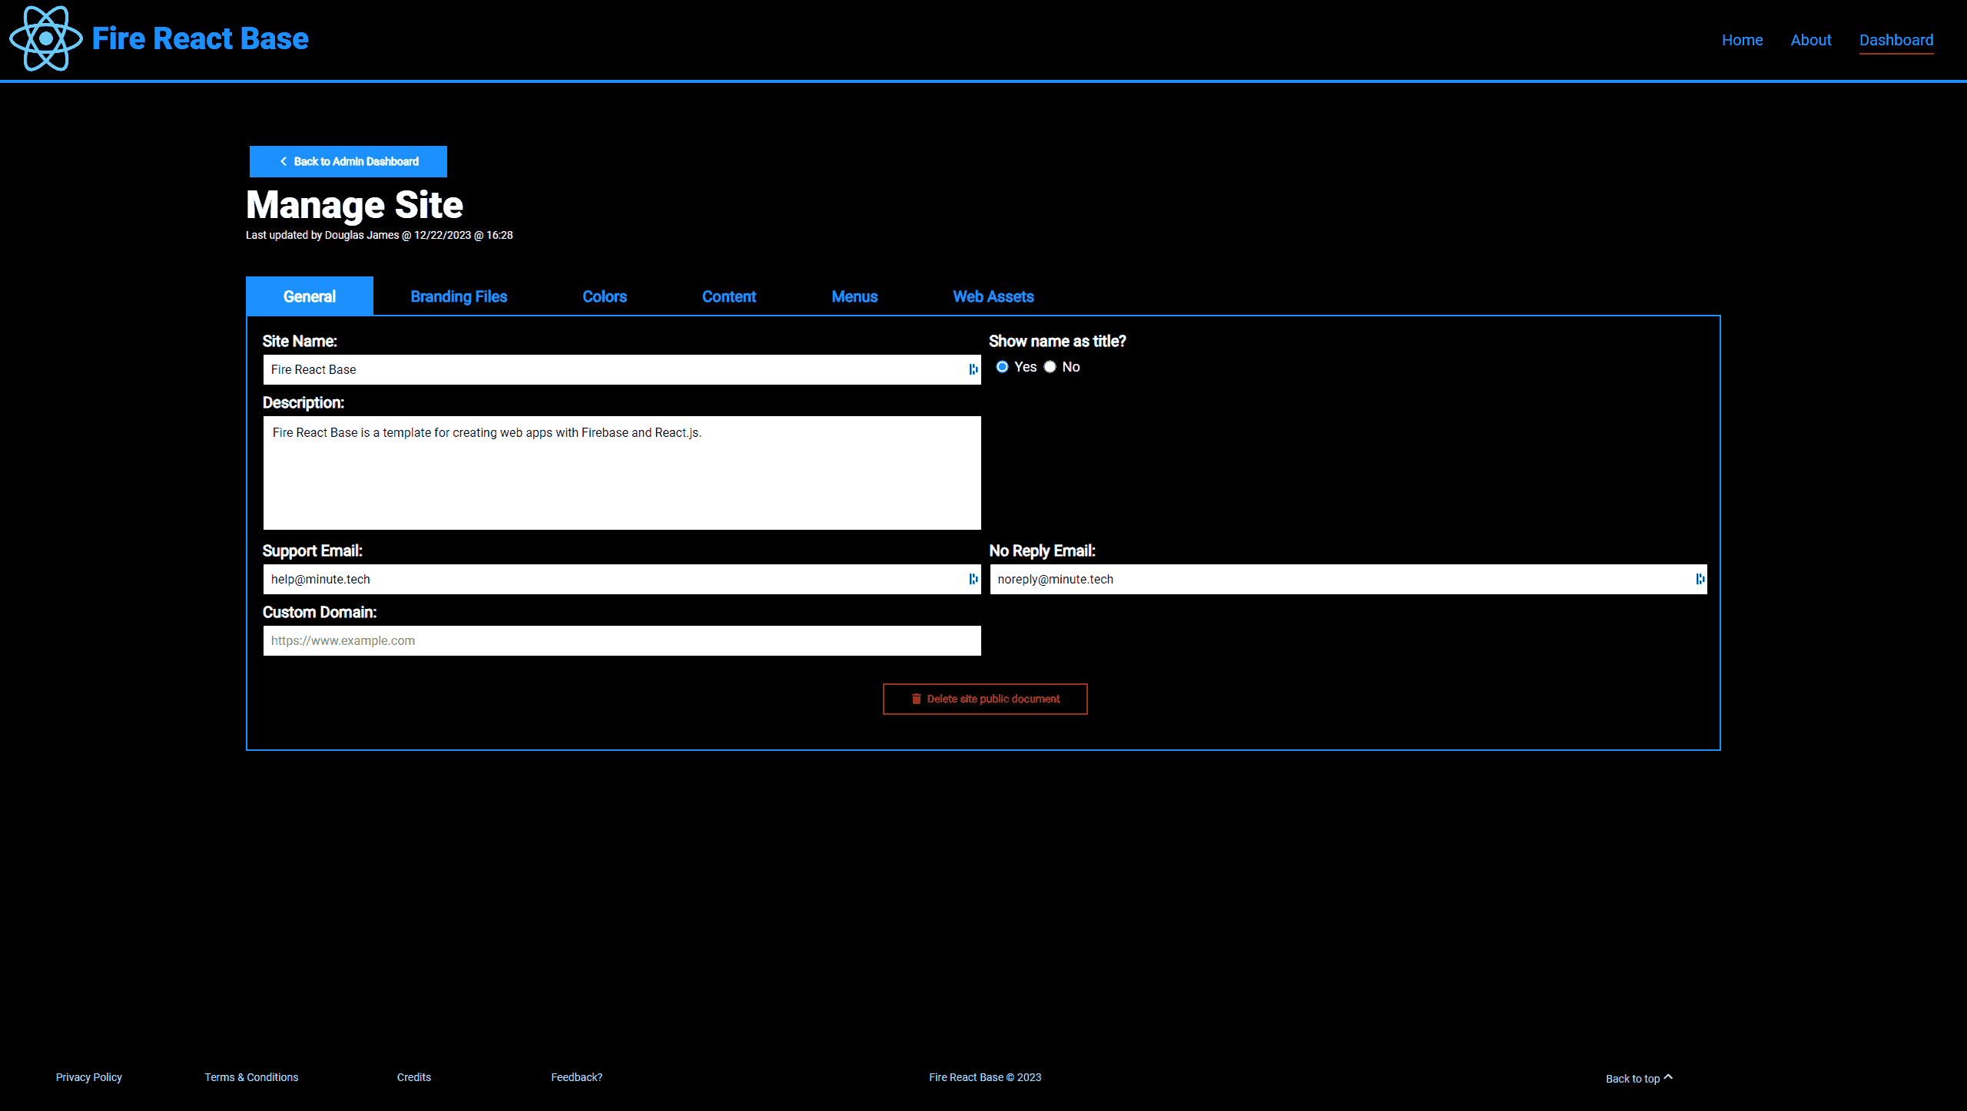
Task: Click the Delete site public document button
Action: (x=983, y=698)
